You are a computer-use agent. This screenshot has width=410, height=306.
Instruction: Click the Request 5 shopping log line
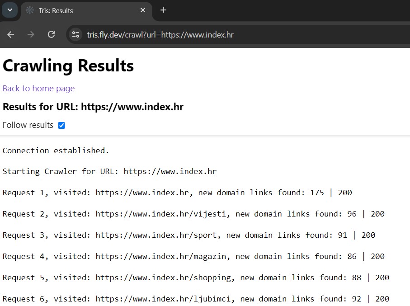point(196,278)
